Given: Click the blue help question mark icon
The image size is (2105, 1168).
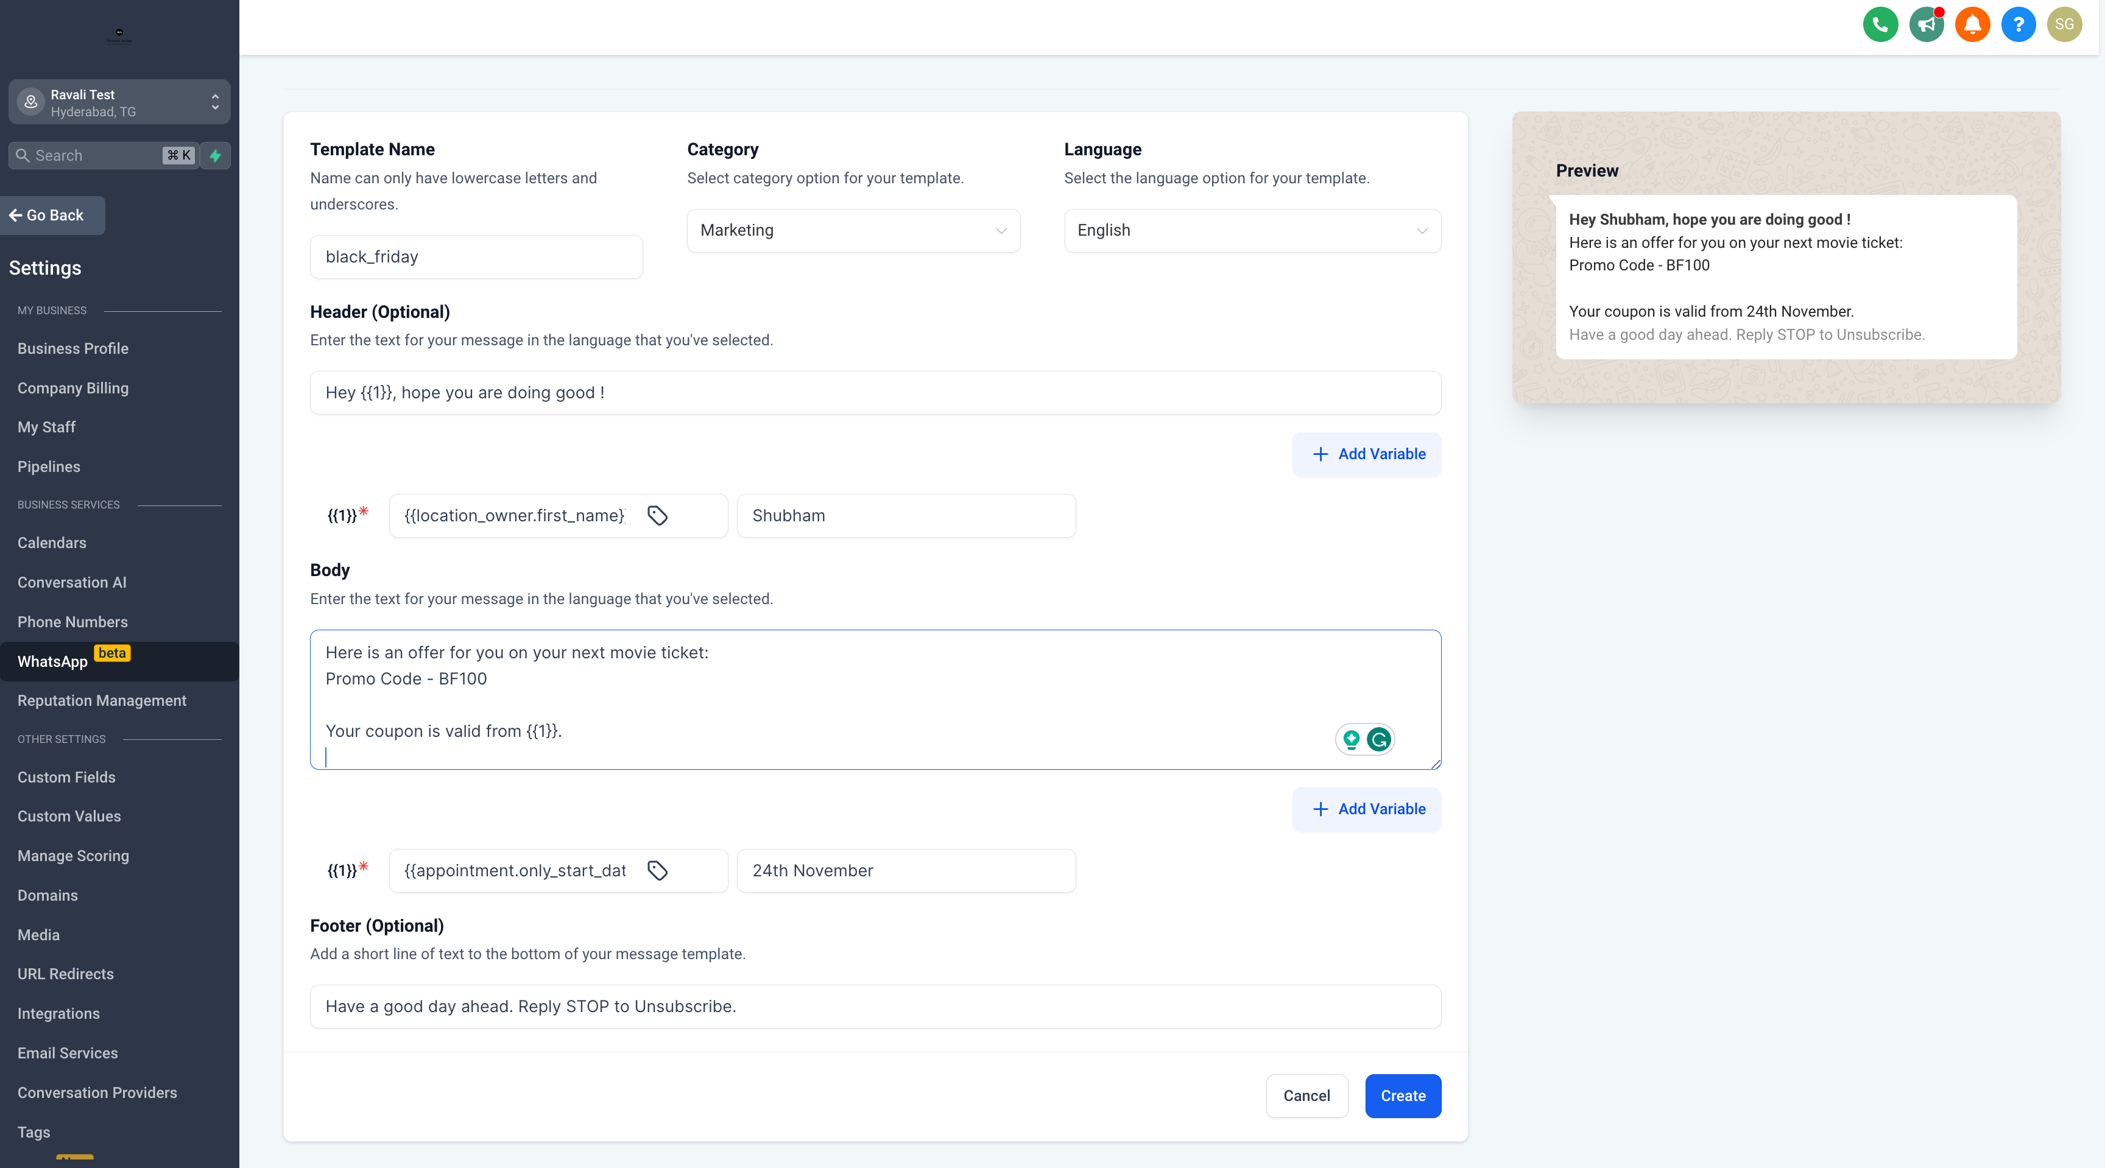Looking at the screenshot, I should click(x=2017, y=24).
